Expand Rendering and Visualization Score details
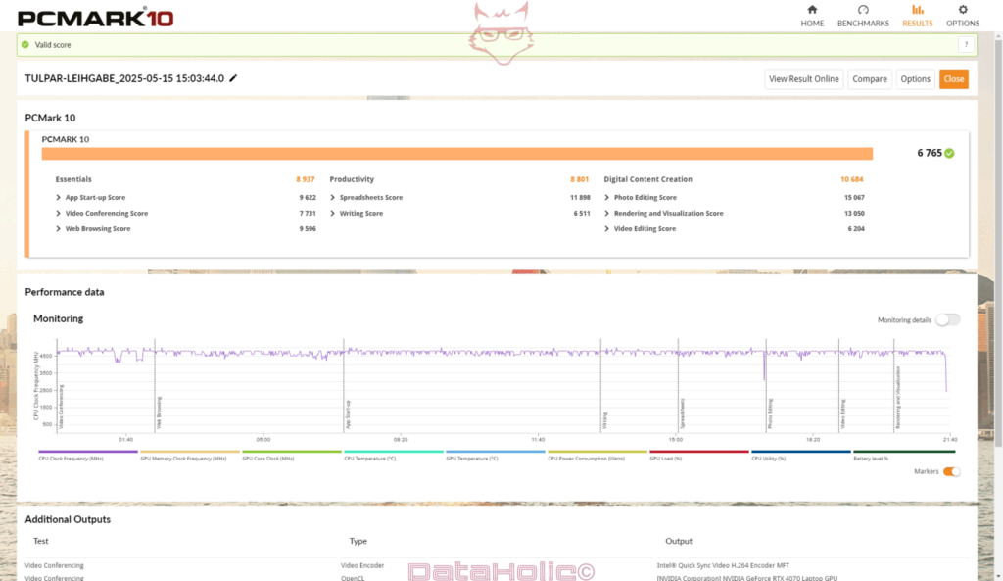 pyautogui.click(x=606, y=213)
